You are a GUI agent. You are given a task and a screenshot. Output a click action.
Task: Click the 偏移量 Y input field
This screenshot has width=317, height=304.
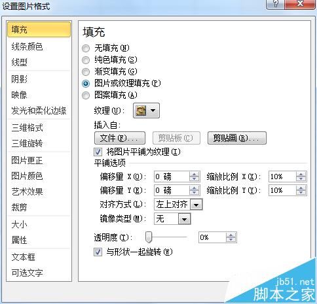click(172, 190)
